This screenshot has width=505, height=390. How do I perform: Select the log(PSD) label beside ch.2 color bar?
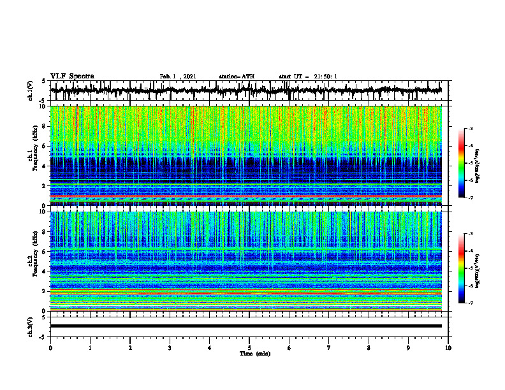pyautogui.click(x=478, y=271)
